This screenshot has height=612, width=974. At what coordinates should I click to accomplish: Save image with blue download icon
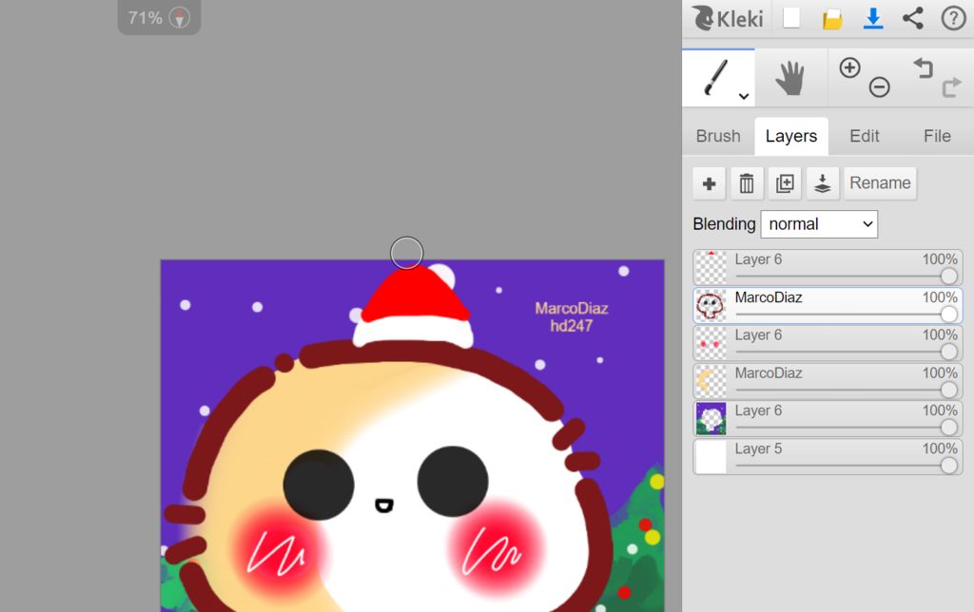pos(873,18)
